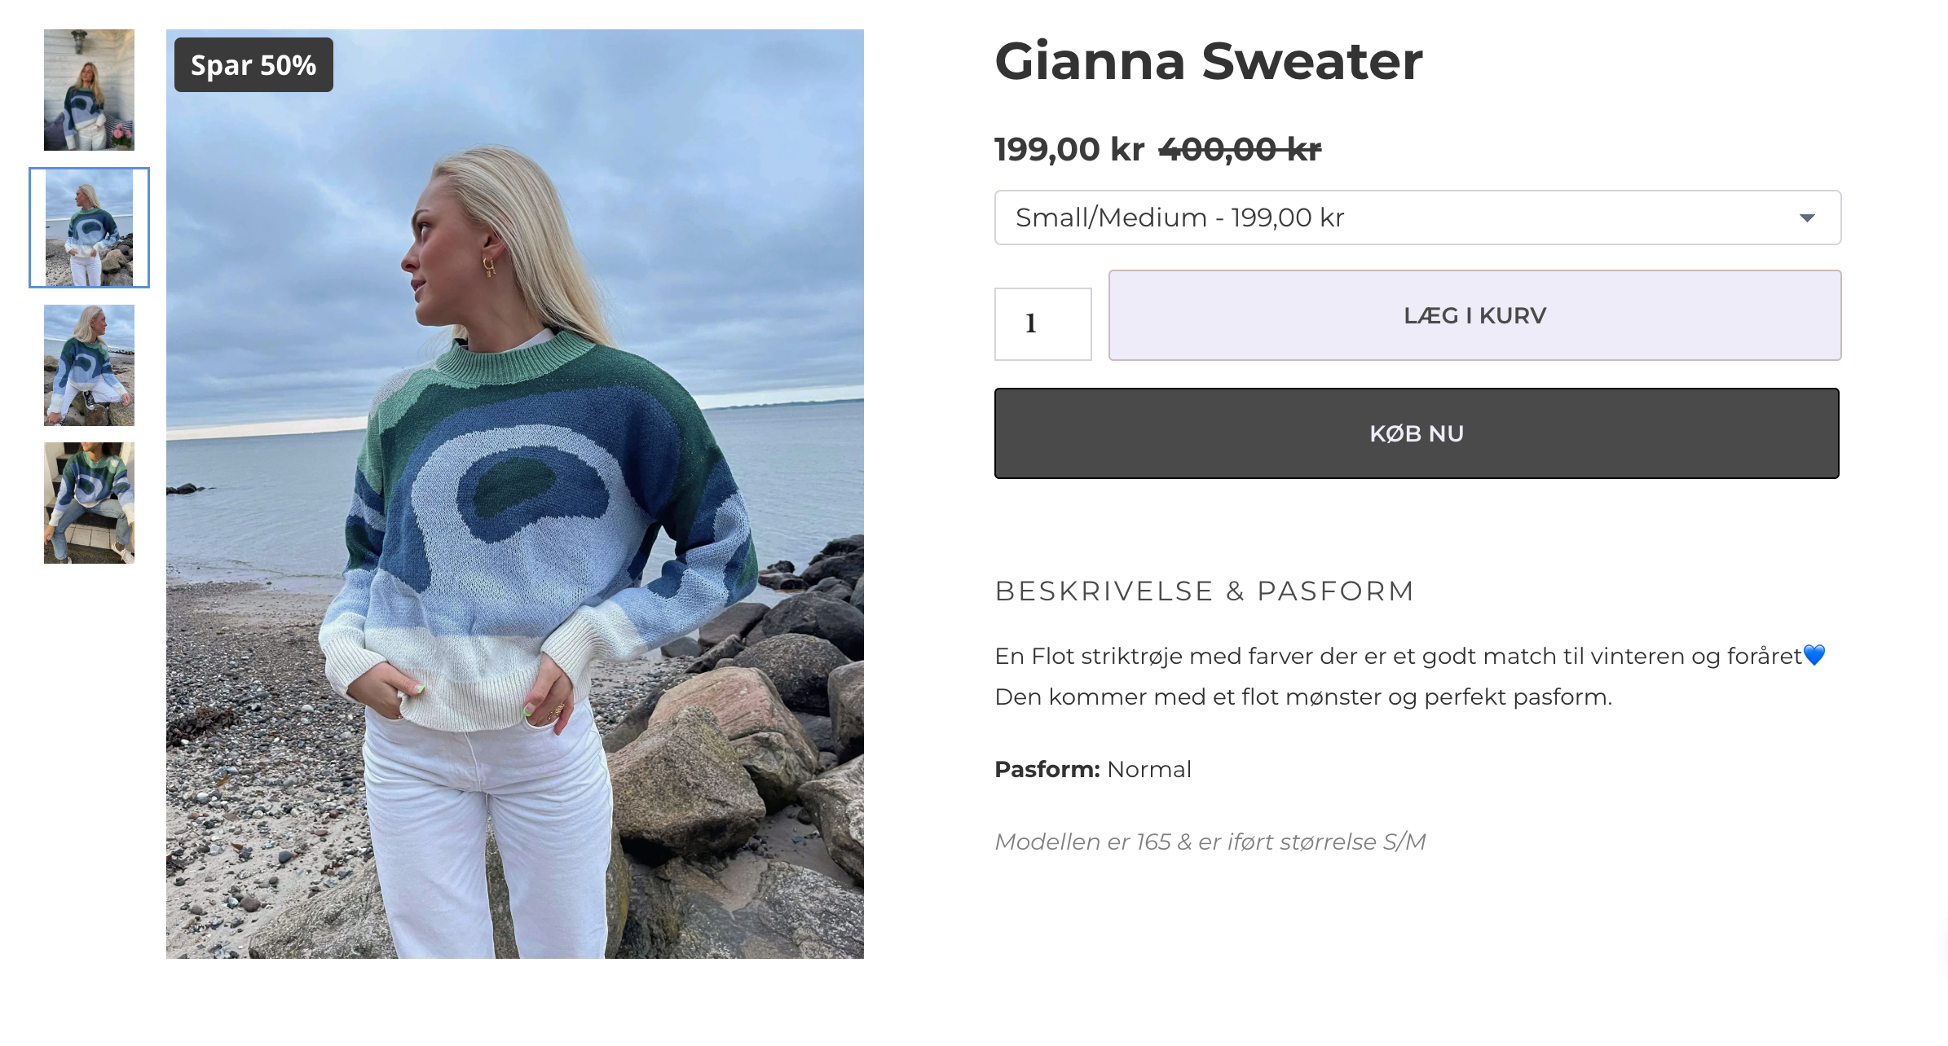Click the dropdown arrow in the size selector
Screen dimensions: 1948x1046
(1807, 218)
